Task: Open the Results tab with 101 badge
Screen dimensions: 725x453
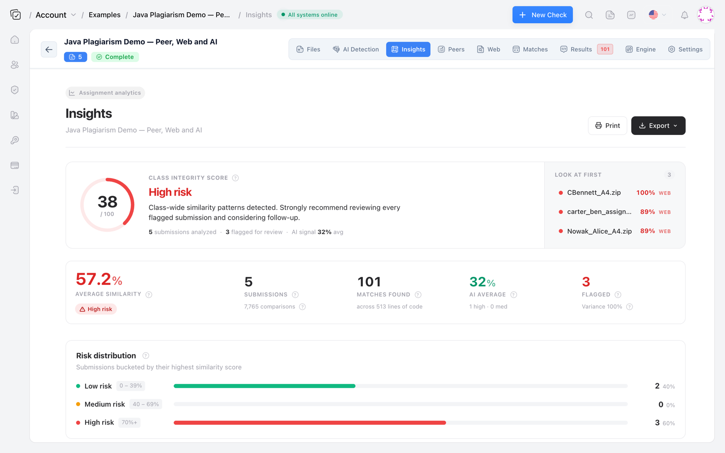Action: pyautogui.click(x=587, y=49)
